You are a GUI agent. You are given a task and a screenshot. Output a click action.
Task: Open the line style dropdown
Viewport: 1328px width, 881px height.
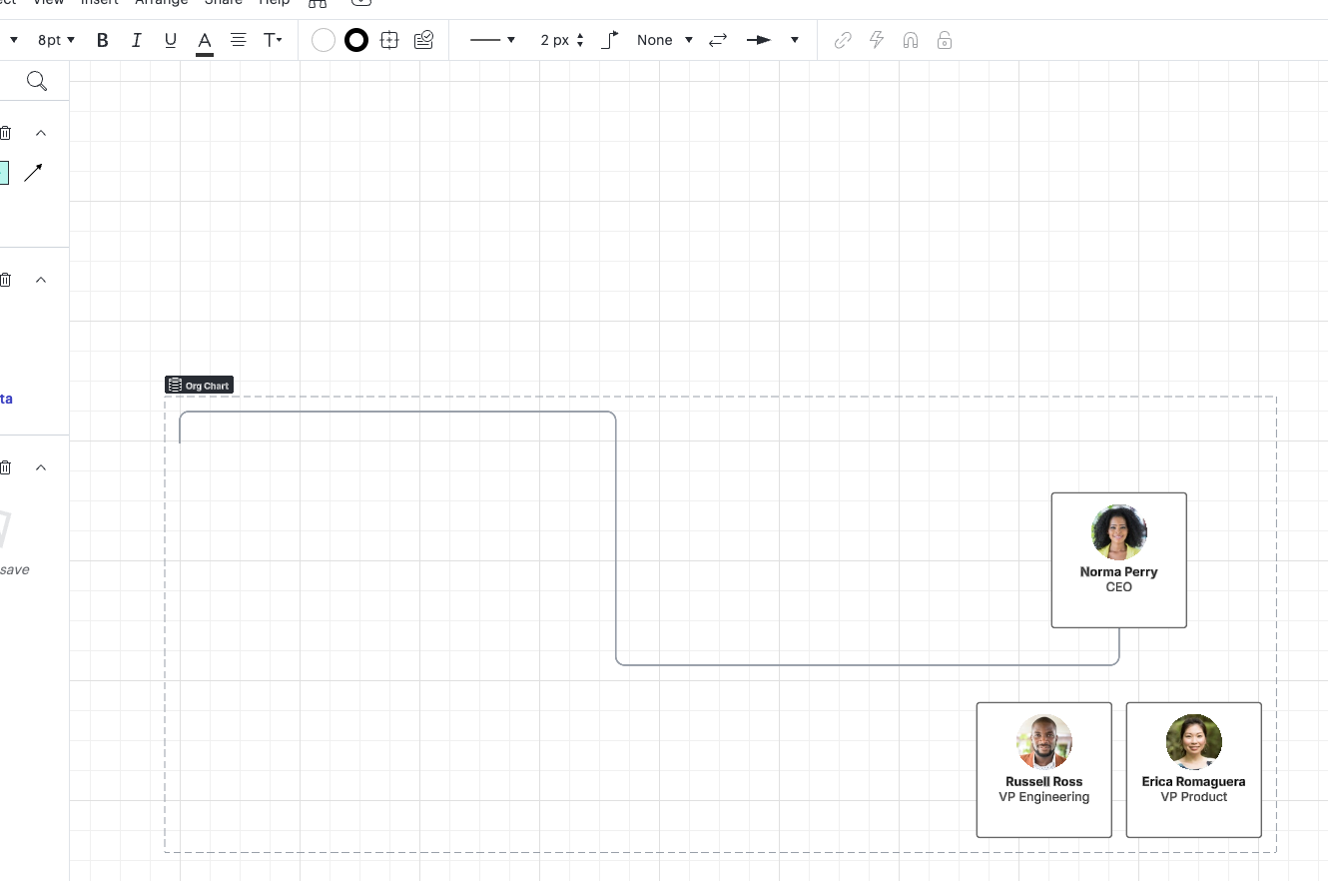(x=492, y=40)
